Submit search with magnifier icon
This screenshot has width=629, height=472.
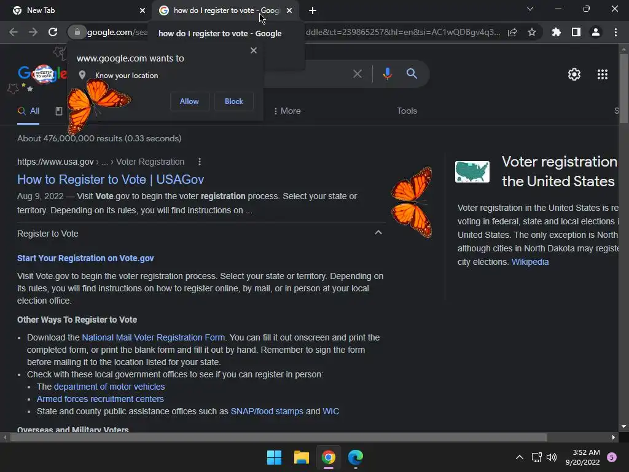coord(412,74)
